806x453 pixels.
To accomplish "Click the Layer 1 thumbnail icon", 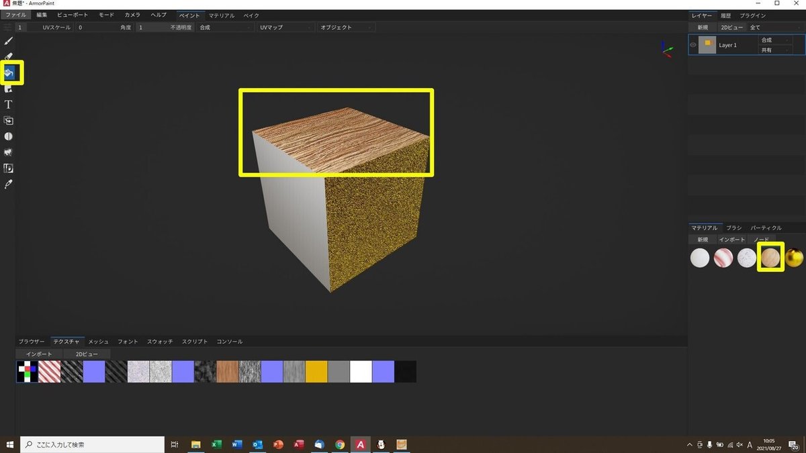I will click(707, 45).
